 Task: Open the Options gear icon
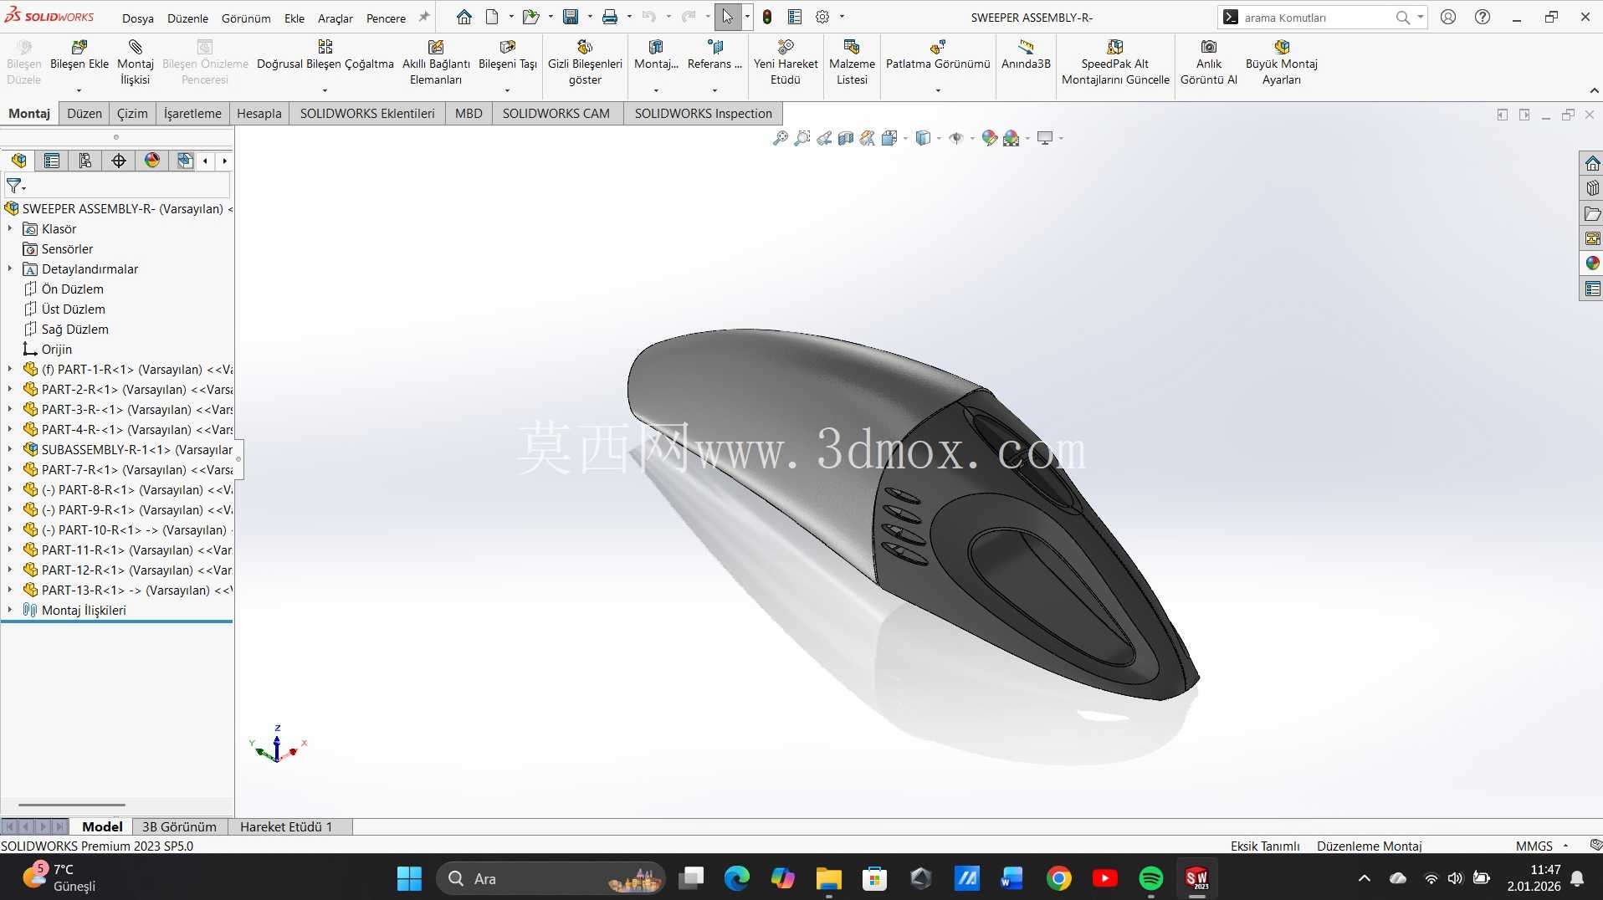pos(822,17)
